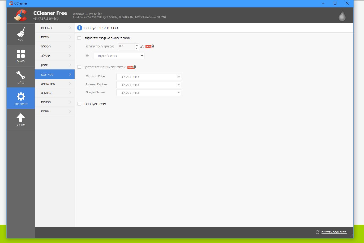Toggle 'אפשר ניקוי אוטומטי של דפדפן' checkbox
This screenshot has width=364, height=243.
[x=79, y=67]
